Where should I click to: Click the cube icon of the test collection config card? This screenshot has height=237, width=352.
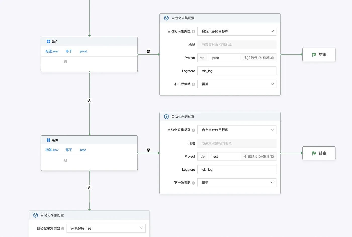coord(166,117)
